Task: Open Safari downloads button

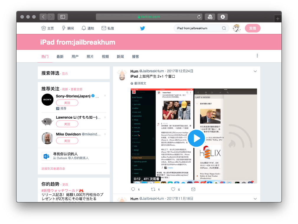Action: [223, 17]
